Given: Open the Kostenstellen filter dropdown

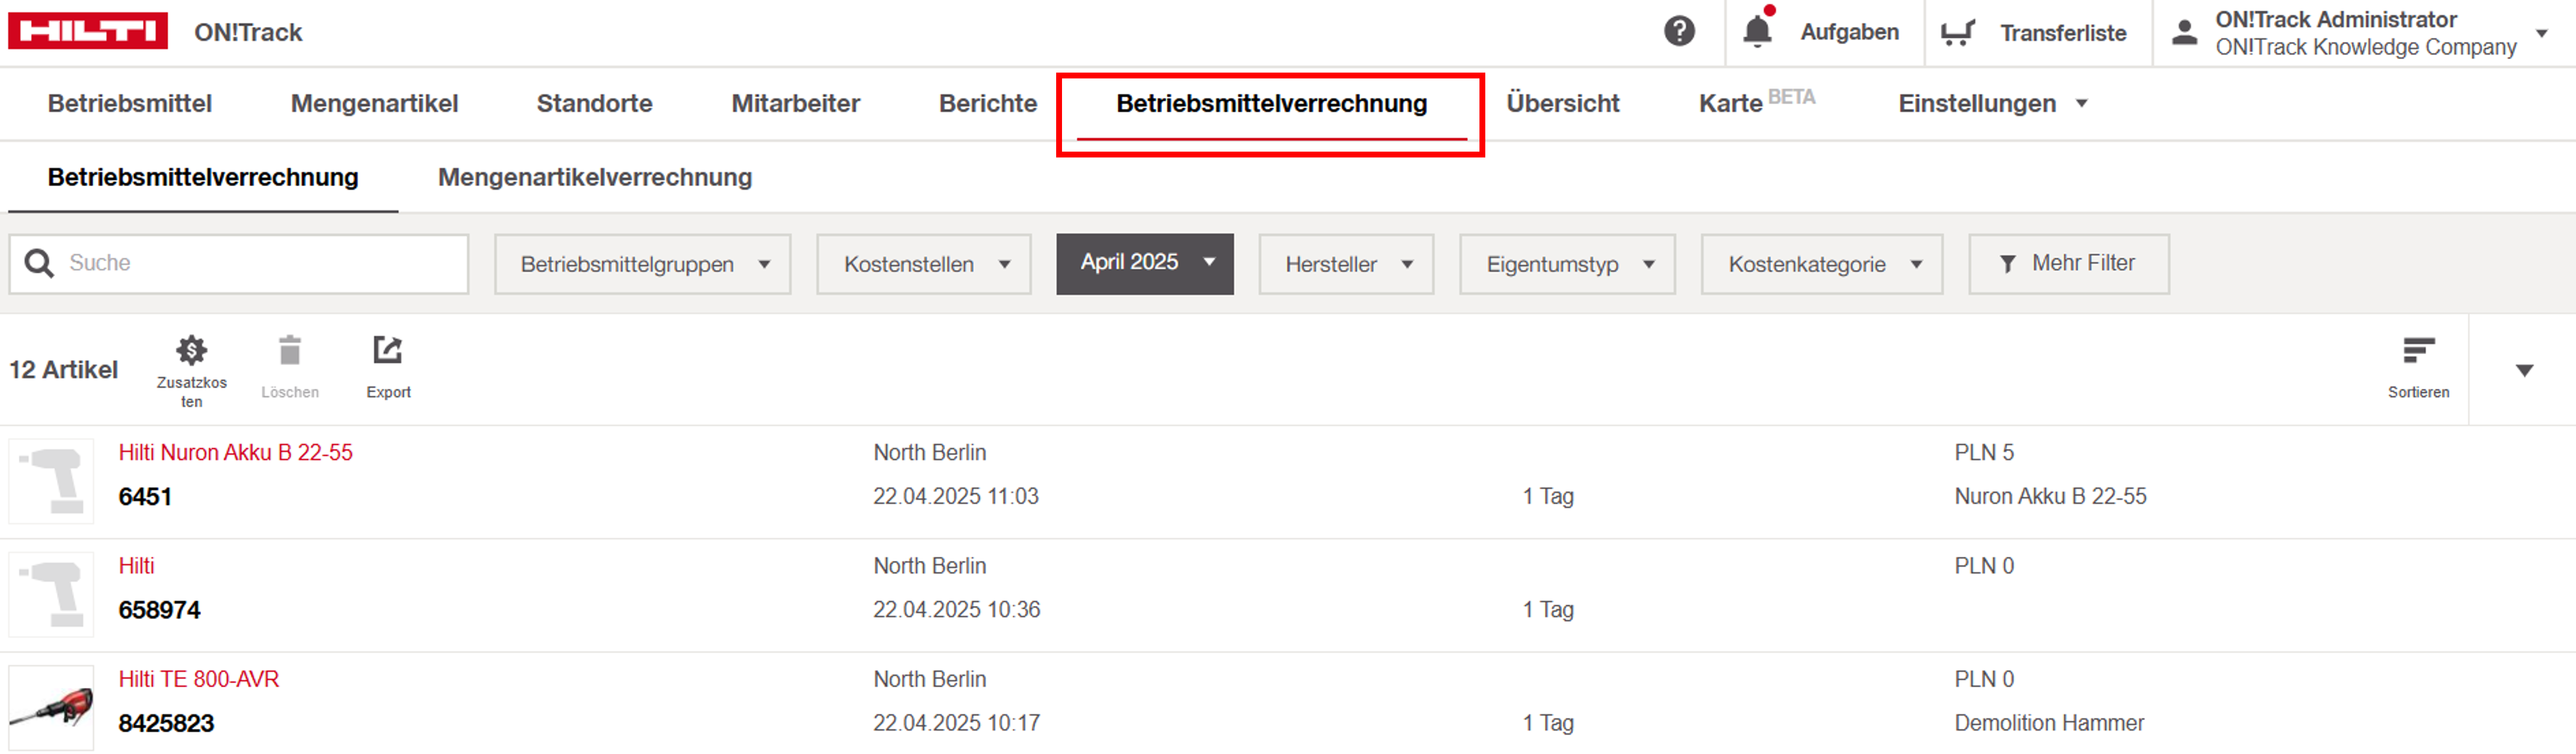Looking at the screenshot, I should tap(923, 265).
